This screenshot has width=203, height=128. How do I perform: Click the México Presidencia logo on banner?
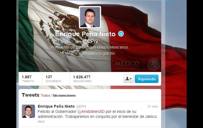point(127,65)
